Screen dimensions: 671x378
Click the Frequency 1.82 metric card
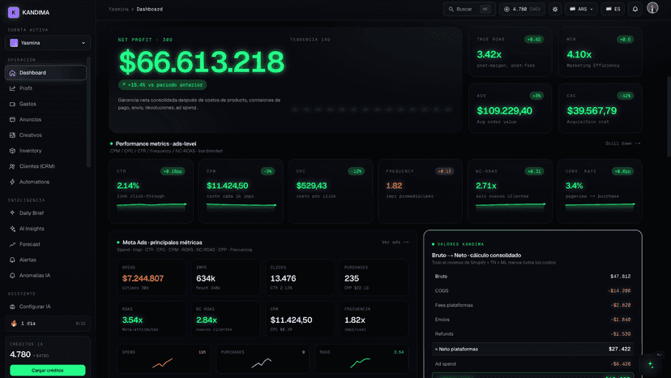click(x=421, y=191)
